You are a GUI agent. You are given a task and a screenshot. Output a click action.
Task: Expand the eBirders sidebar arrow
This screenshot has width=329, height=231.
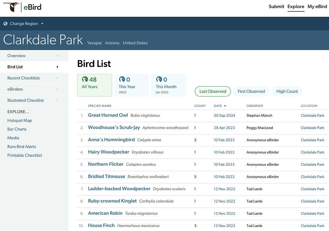coord(57,89)
